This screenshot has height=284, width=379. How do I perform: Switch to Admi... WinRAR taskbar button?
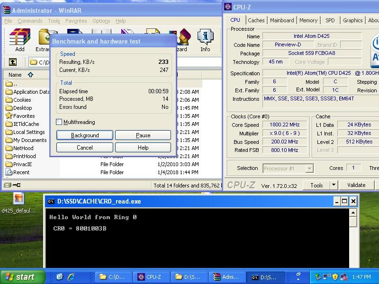coord(227,277)
